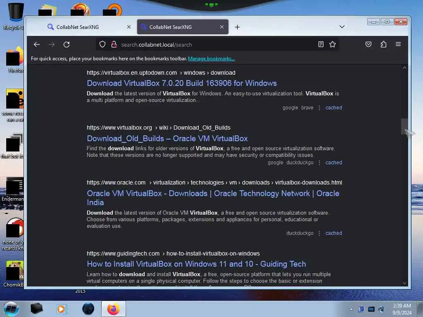The width and height of the screenshot is (423, 317).
Task: Click the vertical scrollbar thumb
Action: (x=404, y=126)
